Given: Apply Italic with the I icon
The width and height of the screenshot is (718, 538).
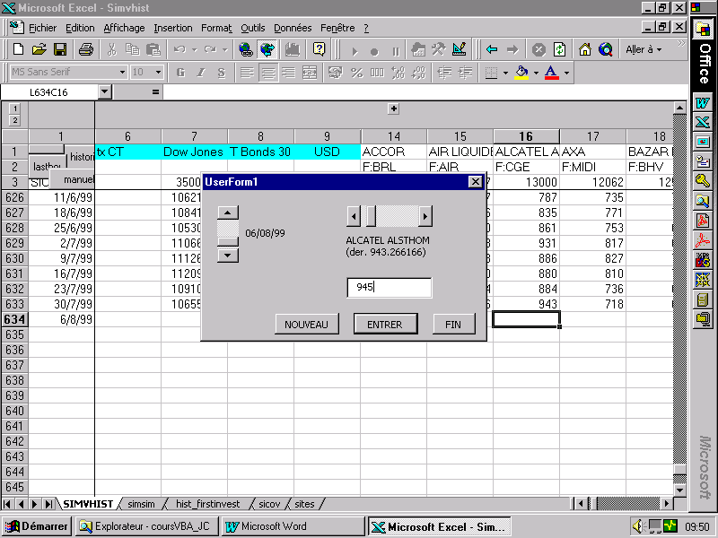Looking at the screenshot, I should click(201, 73).
